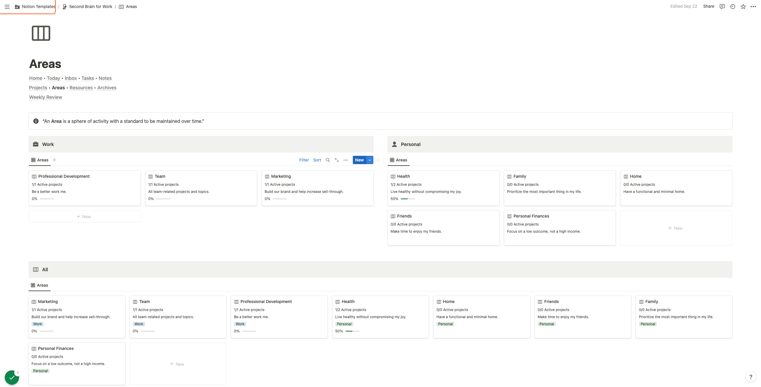Open Professional Development card in Work
This screenshot has height=387, width=761.
(x=84, y=188)
